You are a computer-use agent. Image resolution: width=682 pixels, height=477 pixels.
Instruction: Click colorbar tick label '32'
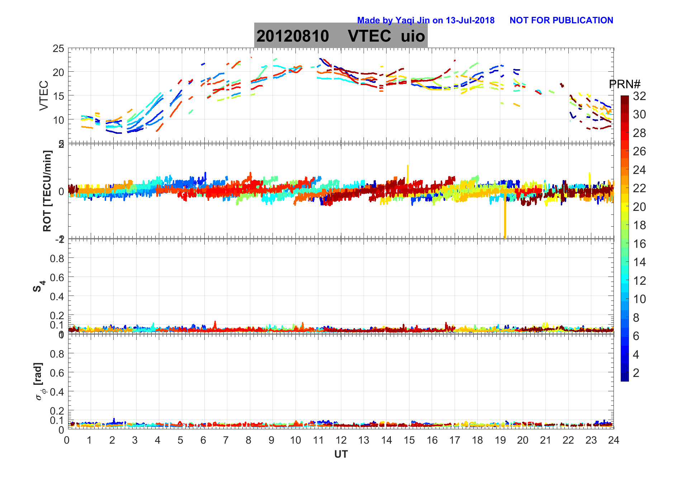click(639, 96)
